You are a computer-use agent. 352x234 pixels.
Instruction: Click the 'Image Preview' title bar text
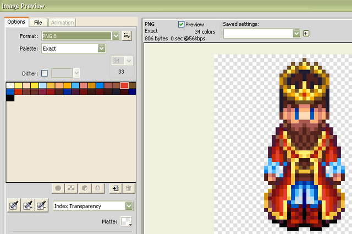coord(24,6)
